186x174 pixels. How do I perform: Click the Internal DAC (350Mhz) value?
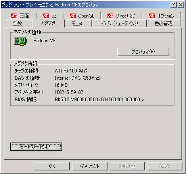point(77,78)
